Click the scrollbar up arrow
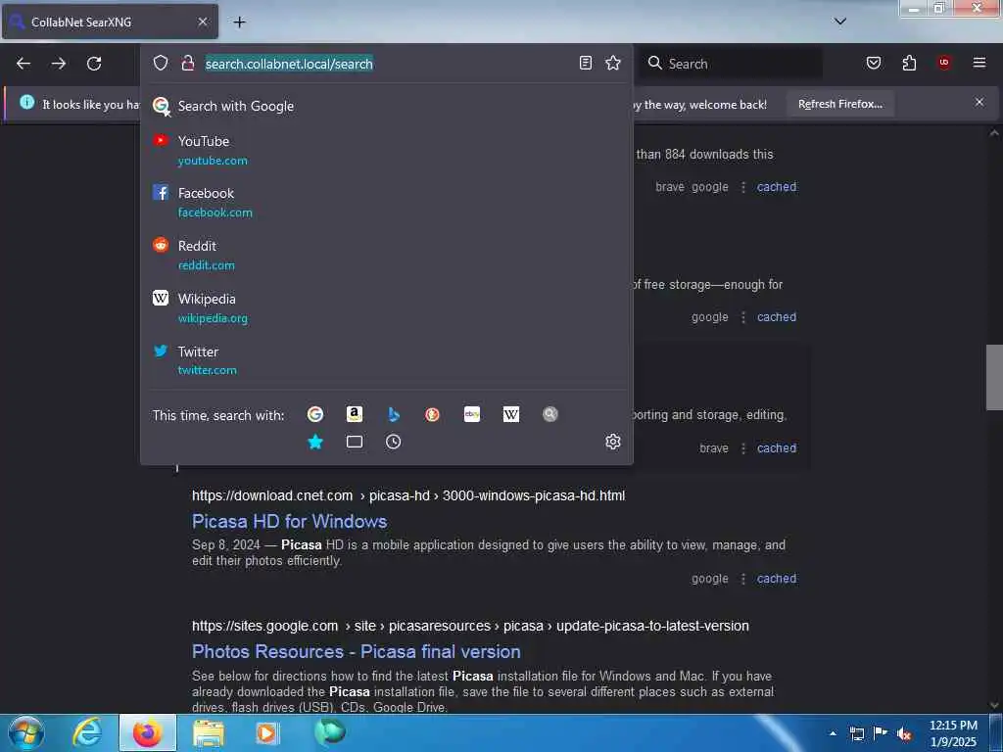 pyautogui.click(x=994, y=133)
